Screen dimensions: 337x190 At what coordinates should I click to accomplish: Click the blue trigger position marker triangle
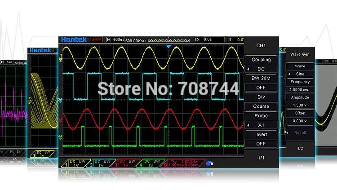pyautogui.click(x=168, y=46)
